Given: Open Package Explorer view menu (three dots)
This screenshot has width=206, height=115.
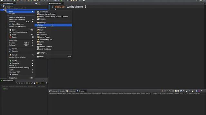Looking at the screenshot, I should [41, 4].
